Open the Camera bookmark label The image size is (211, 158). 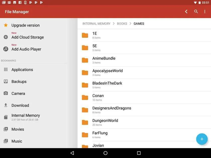(x=18, y=93)
